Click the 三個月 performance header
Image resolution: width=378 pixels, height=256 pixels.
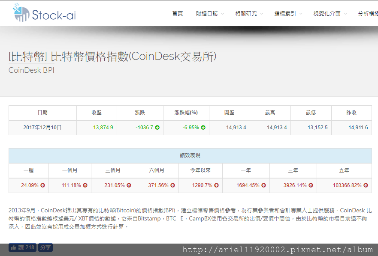113,170
